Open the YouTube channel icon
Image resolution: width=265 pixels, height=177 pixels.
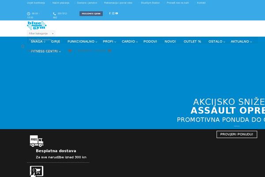pyautogui.click(x=117, y=13)
